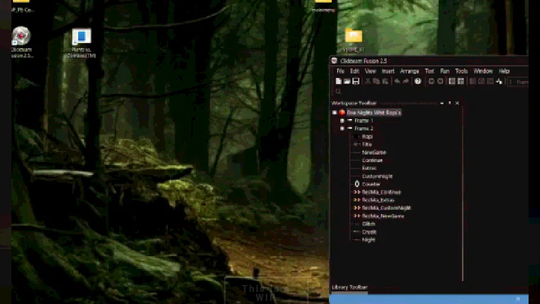Select Rechila_Continue in the tree
540x304 pixels.
(382, 192)
